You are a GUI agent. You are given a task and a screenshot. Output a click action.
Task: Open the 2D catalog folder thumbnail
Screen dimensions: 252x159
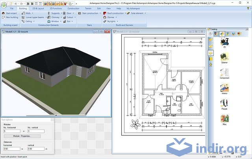224,42
